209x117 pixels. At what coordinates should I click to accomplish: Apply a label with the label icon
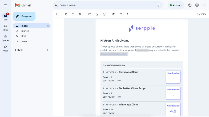tap(121, 14)
